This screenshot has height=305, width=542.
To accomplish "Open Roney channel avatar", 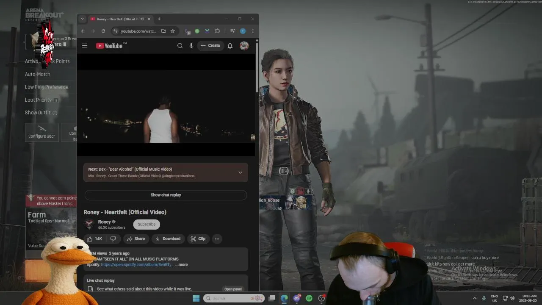I will point(89,224).
